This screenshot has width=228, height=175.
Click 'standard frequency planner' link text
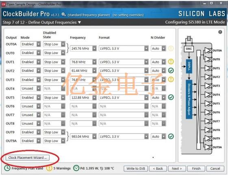pyautogui.click(x=89, y=15)
